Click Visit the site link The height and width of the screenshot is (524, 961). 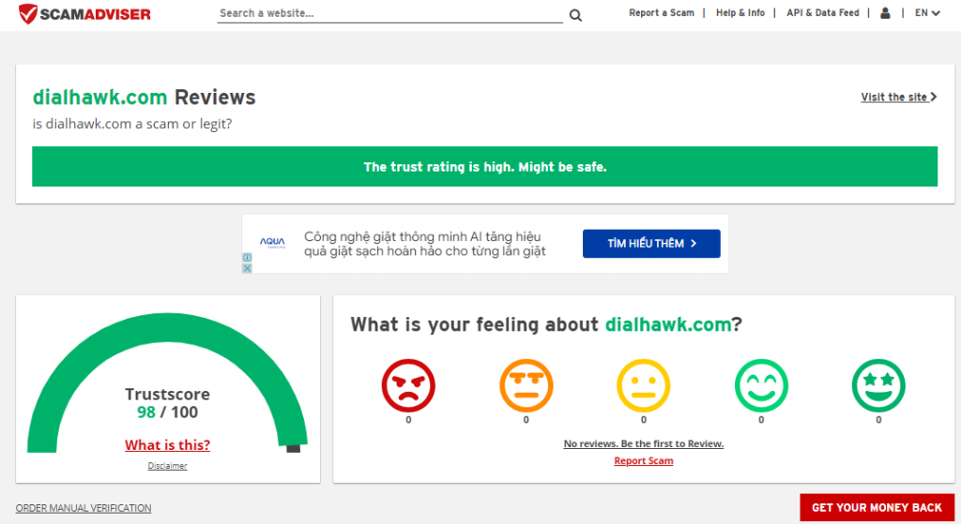898,97
